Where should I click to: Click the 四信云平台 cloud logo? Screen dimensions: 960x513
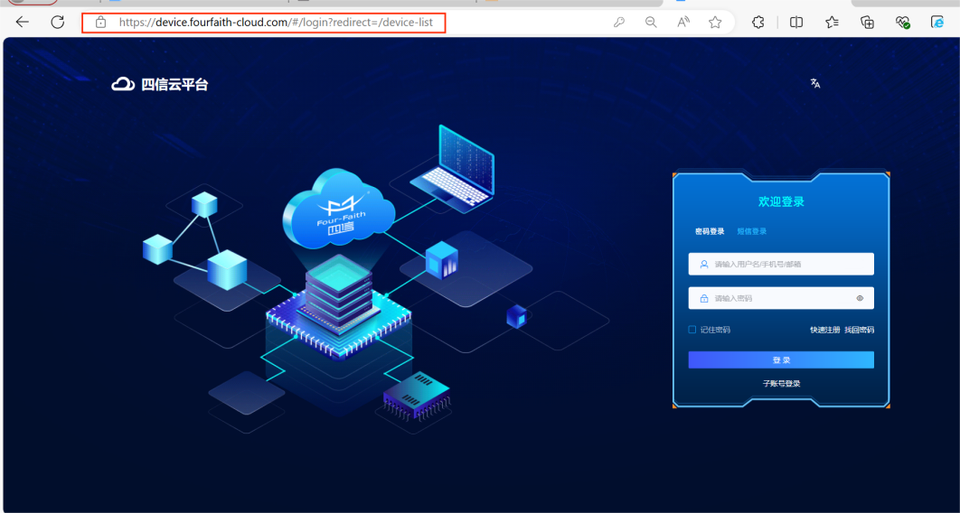coord(160,84)
